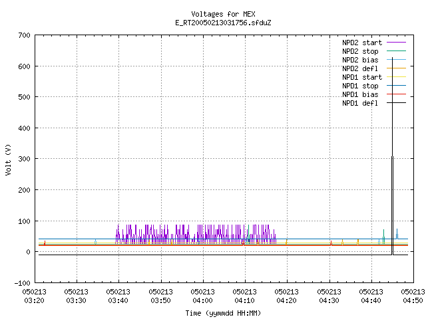Click the 03:50 time tick label
Image resolution: width=426 pixels, height=319 pixels.
pos(161,301)
